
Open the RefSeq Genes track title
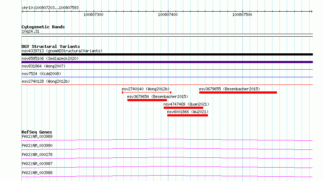(37, 132)
